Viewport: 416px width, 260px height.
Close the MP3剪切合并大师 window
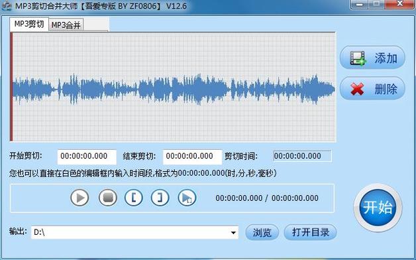pyautogui.click(x=399, y=4)
